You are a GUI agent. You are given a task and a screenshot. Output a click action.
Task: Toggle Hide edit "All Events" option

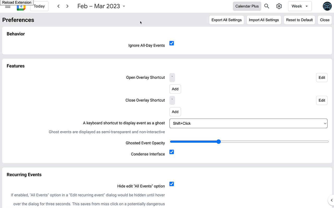(x=171, y=184)
